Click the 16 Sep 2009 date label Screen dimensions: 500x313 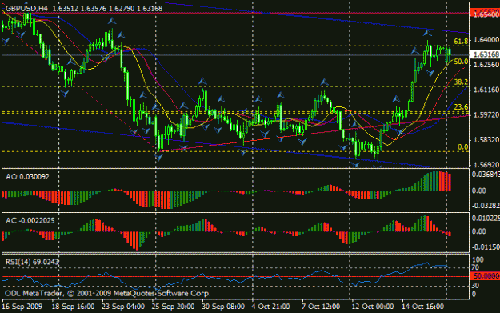22,307
